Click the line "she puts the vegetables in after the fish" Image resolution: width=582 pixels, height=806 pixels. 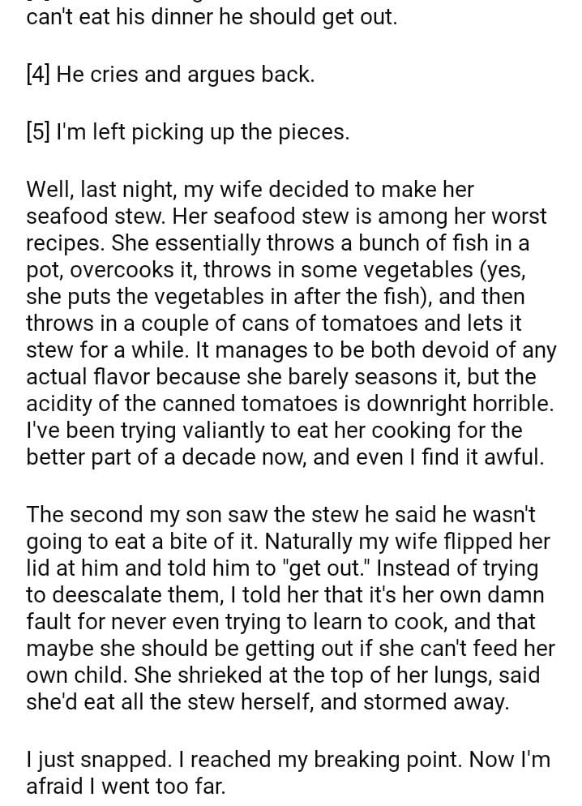[x=276, y=297]
